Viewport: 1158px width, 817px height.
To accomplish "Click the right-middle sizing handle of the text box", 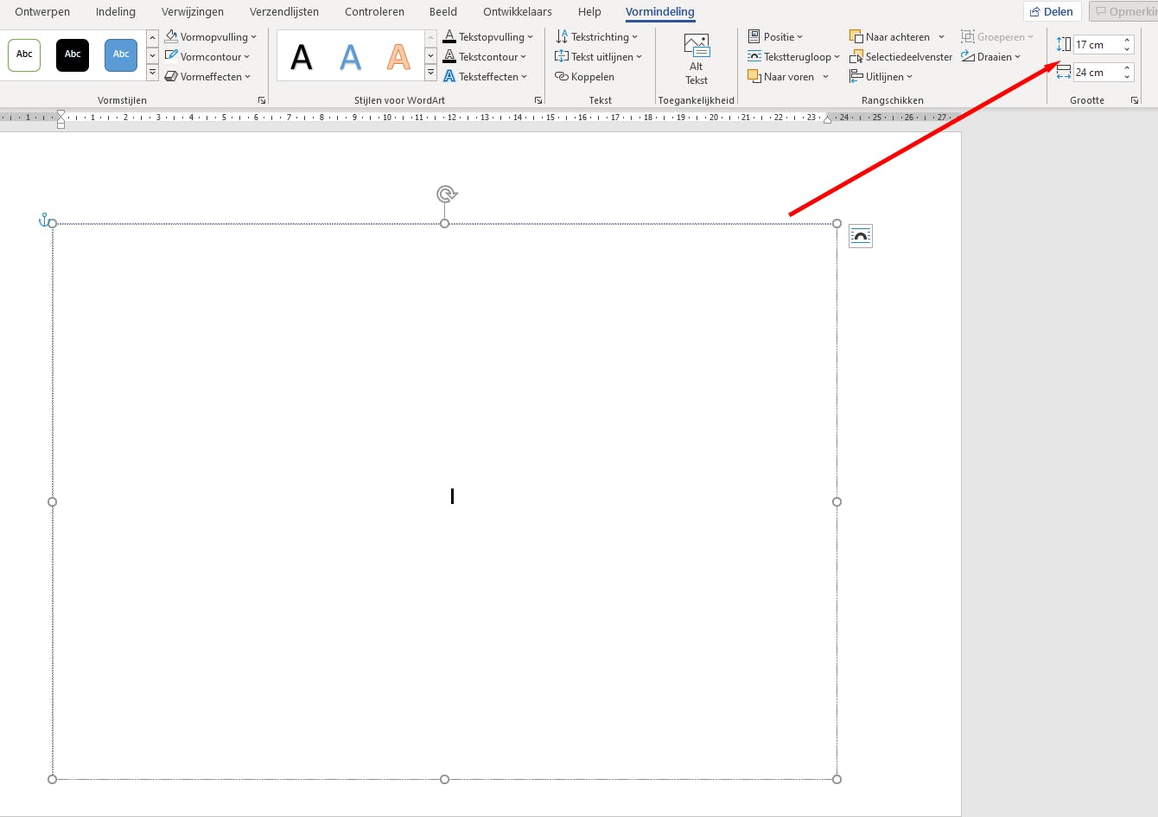I will coord(837,501).
